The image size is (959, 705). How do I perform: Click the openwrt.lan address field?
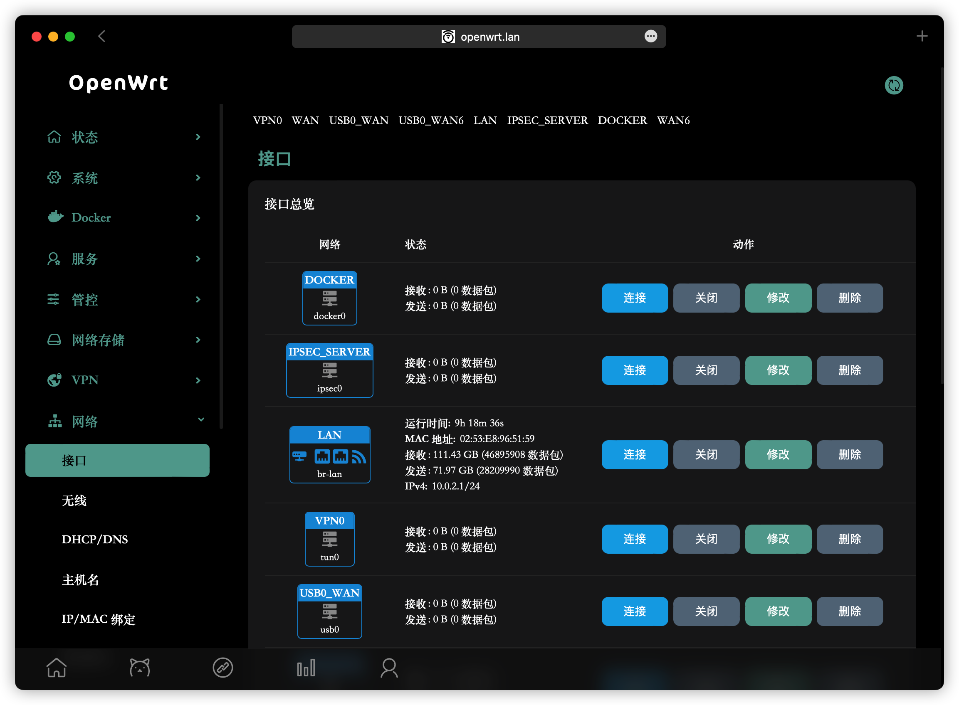(x=479, y=37)
